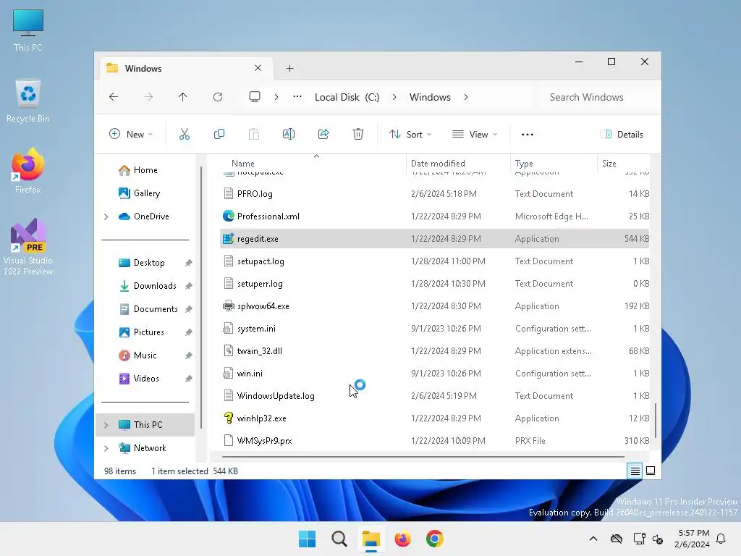Add a new tab with plus button
Screen dimensions: 741x556
[289, 69]
